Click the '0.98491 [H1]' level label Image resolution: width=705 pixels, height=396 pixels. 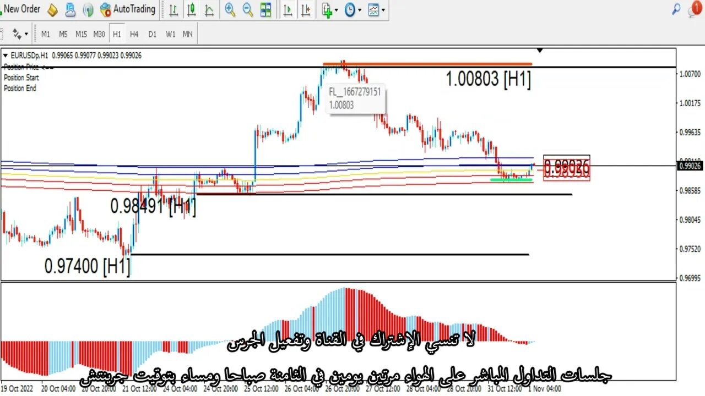pyautogui.click(x=153, y=207)
